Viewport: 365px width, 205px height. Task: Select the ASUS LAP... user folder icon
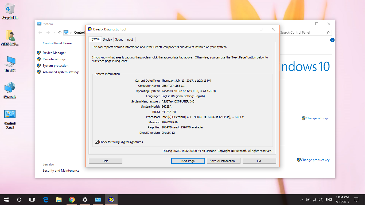10,38
